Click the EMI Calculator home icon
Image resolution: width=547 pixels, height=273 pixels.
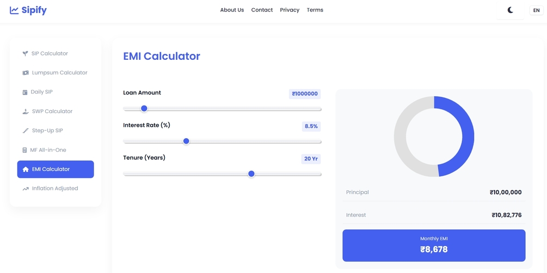26,170
